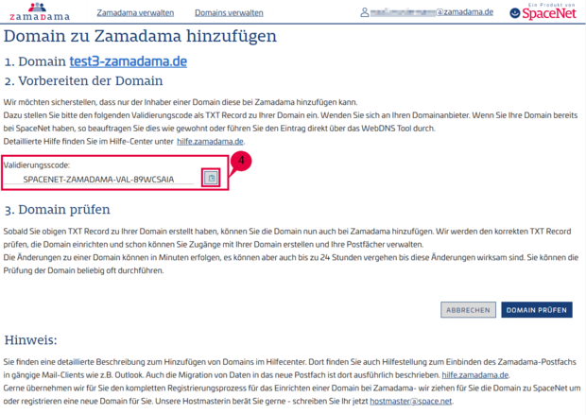Click the "Hinweis:" heading

click(30, 340)
